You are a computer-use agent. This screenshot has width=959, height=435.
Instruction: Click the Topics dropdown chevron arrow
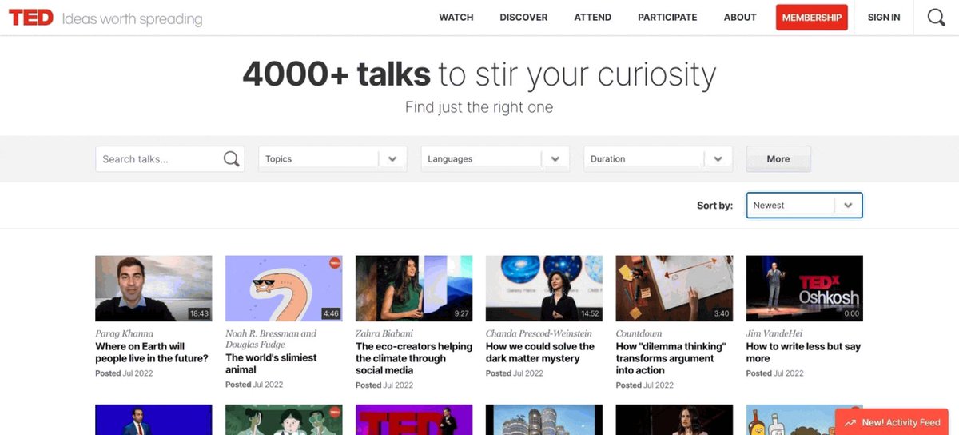coord(392,159)
